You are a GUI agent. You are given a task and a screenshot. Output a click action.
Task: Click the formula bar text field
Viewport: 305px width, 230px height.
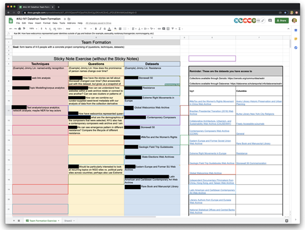(x=151, y=33)
